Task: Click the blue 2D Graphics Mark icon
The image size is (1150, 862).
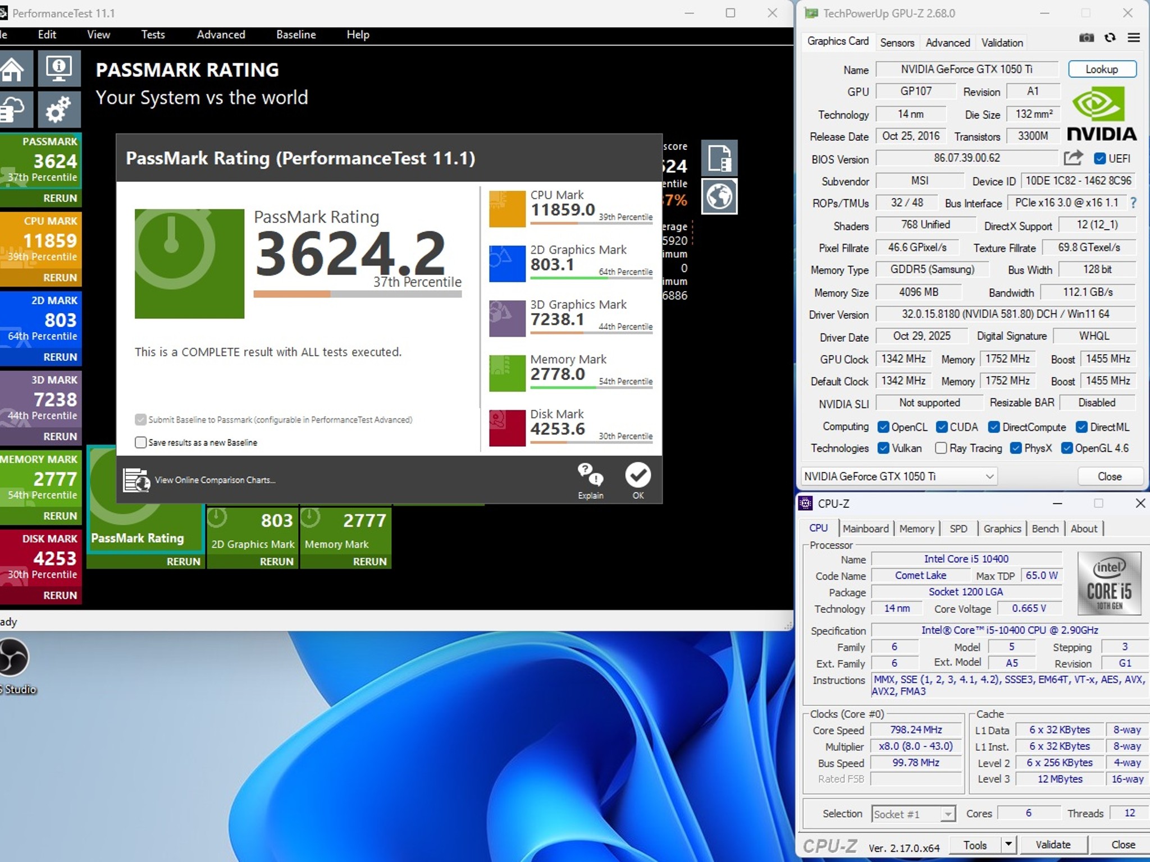Action: 507,264
